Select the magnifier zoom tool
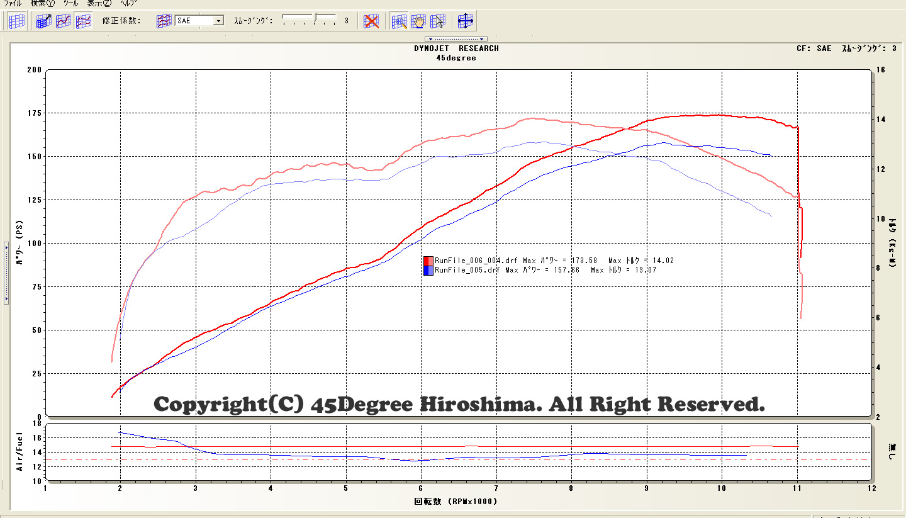 [400, 21]
